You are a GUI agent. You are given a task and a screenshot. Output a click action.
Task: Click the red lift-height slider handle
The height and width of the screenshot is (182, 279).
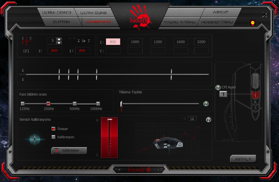click(110, 119)
